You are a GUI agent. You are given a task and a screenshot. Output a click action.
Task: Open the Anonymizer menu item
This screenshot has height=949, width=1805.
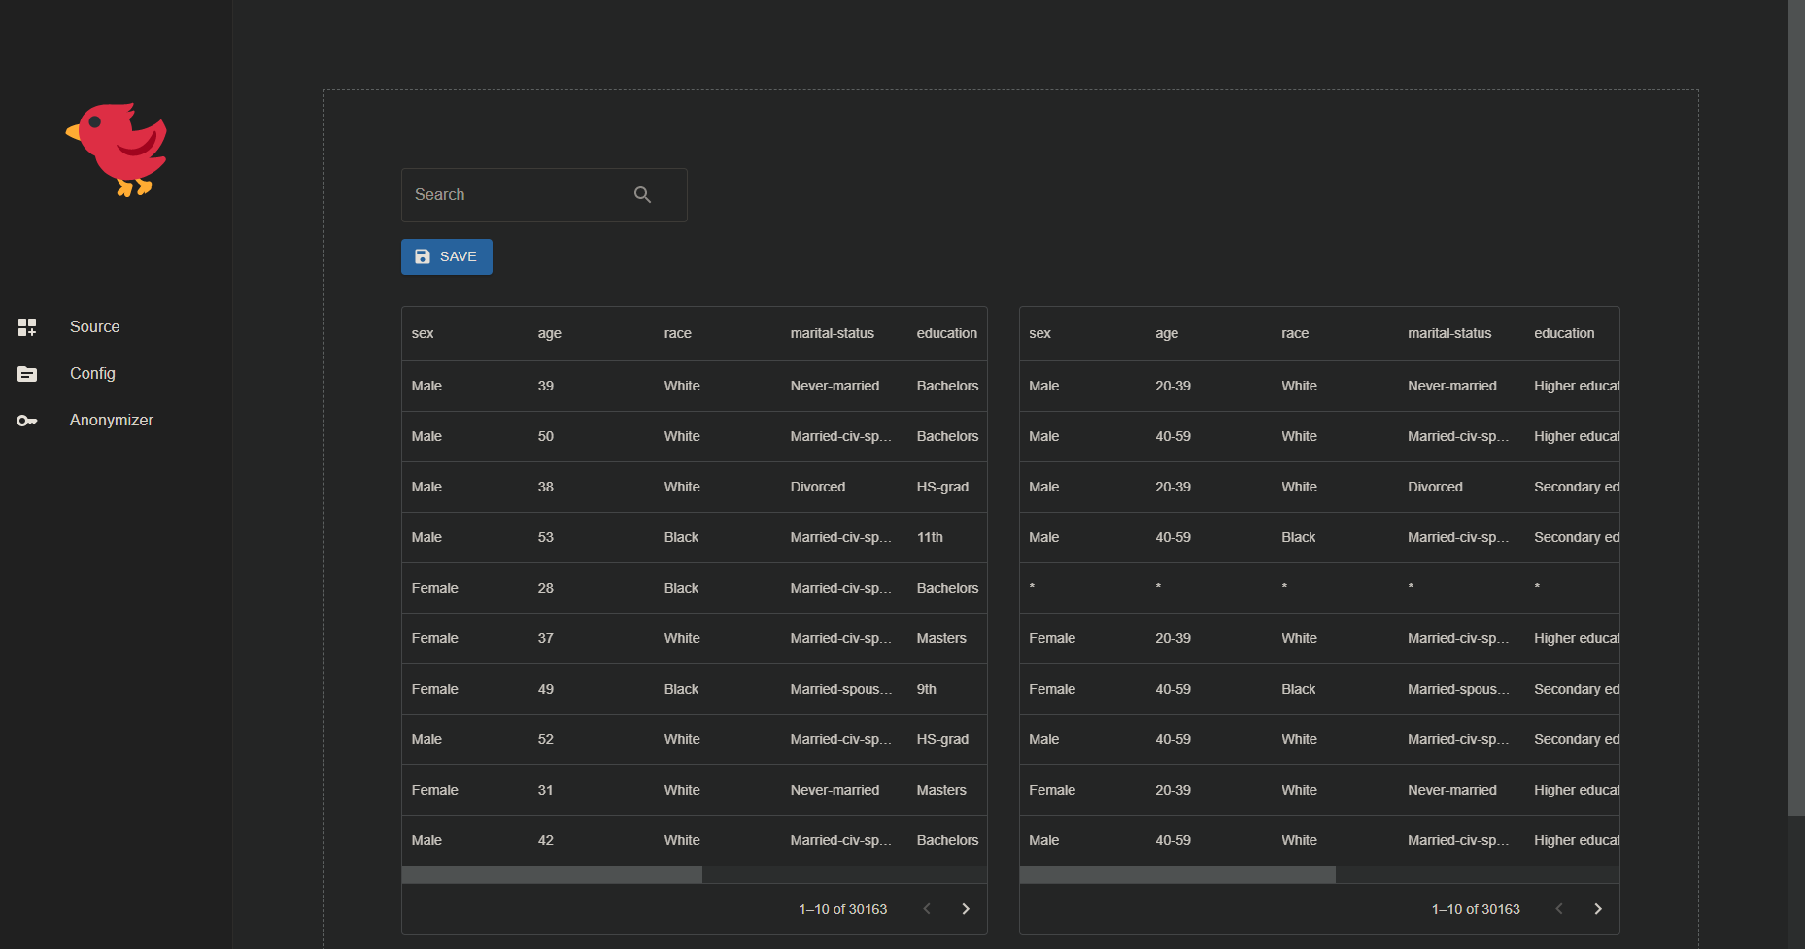click(x=111, y=421)
